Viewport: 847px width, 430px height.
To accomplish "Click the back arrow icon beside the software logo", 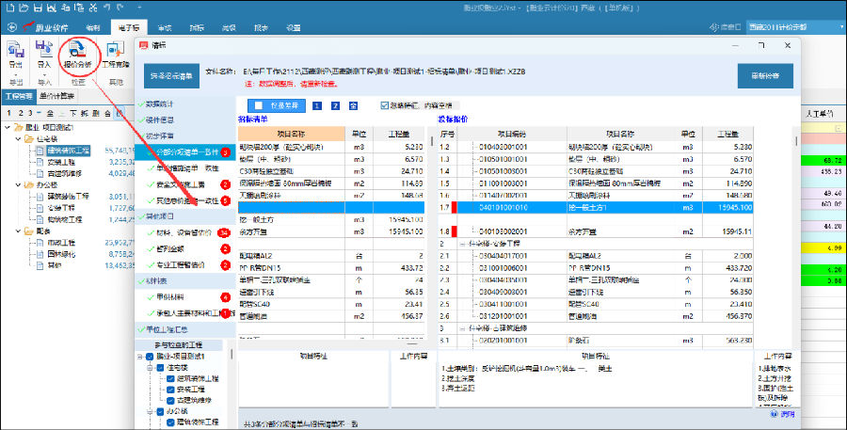I will (x=11, y=28).
